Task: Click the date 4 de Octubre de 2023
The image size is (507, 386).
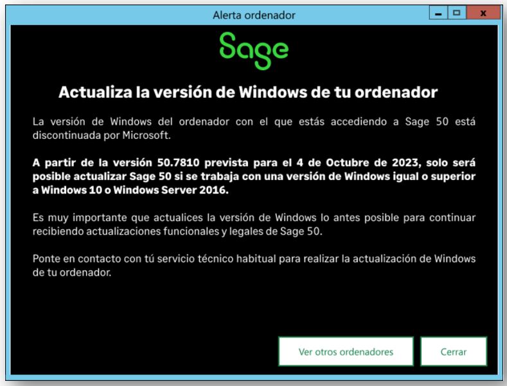Action: pyautogui.click(x=358, y=163)
